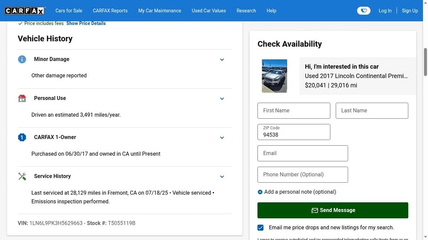
Task: Open Help menu
Action: click(x=272, y=11)
